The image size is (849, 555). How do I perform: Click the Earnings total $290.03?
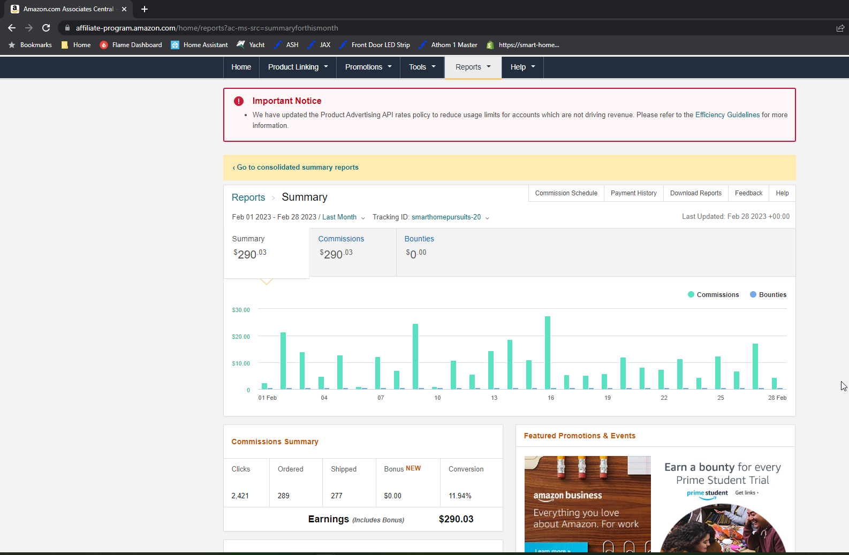point(456,519)
